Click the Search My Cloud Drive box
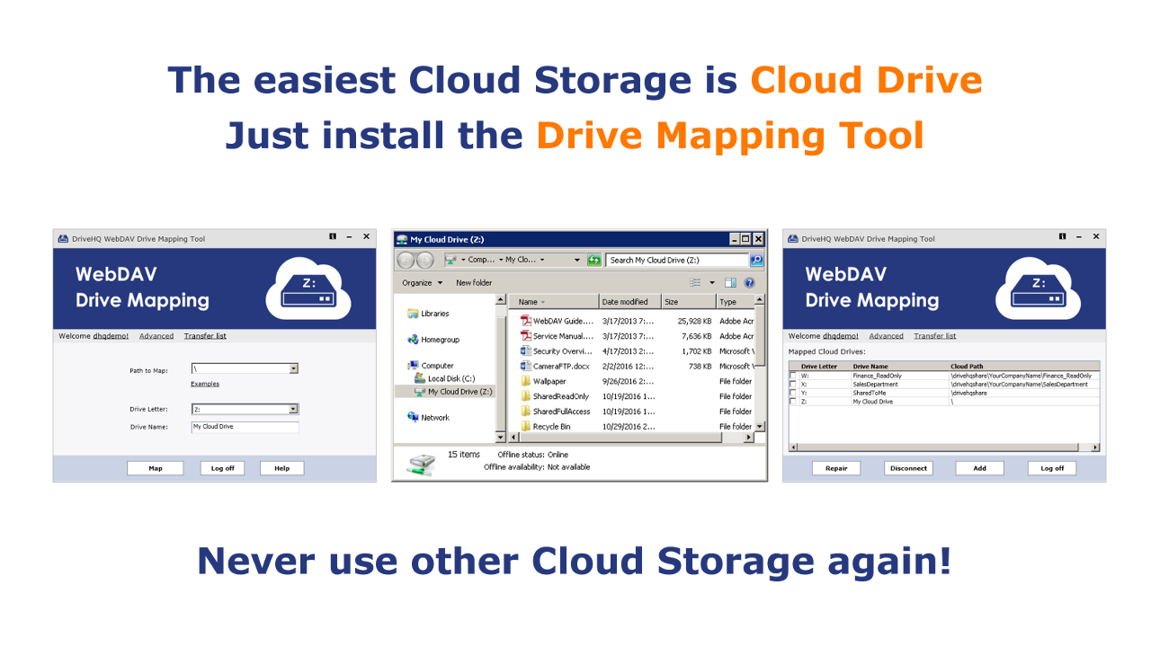 click(678, 260)
